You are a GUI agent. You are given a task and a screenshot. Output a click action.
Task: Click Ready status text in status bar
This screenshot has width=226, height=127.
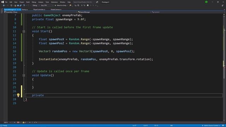click(x=5, y=126)
